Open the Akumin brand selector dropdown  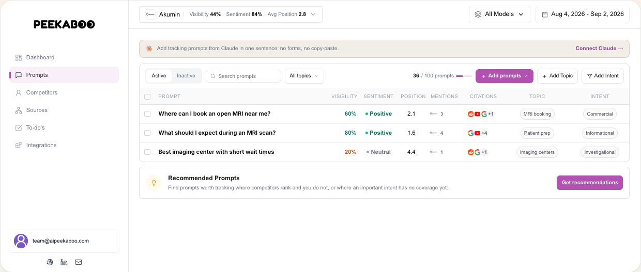(x=231, y=14)
